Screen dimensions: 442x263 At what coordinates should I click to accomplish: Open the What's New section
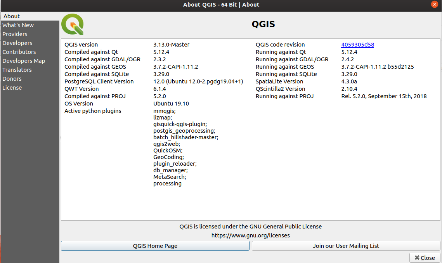coord(18,25)
